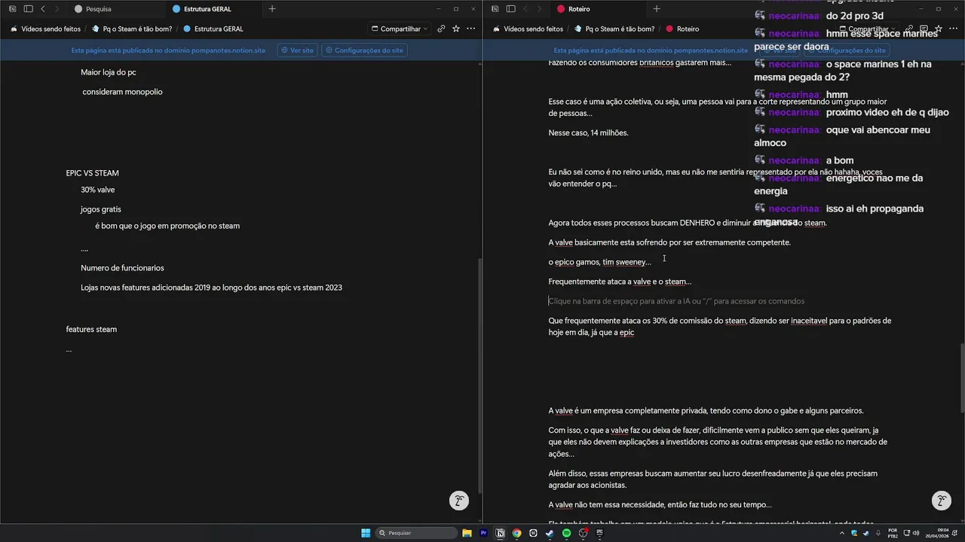The width and height of the screenshot is (965, 542).
Task: Click the 'Nesse caso, 14 milhões.' paragraph
Action: click(x=588, y=132)
